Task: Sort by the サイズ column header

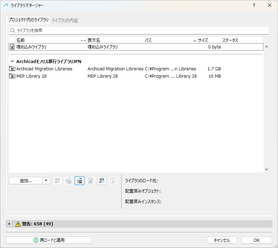Action: point(209,40)
